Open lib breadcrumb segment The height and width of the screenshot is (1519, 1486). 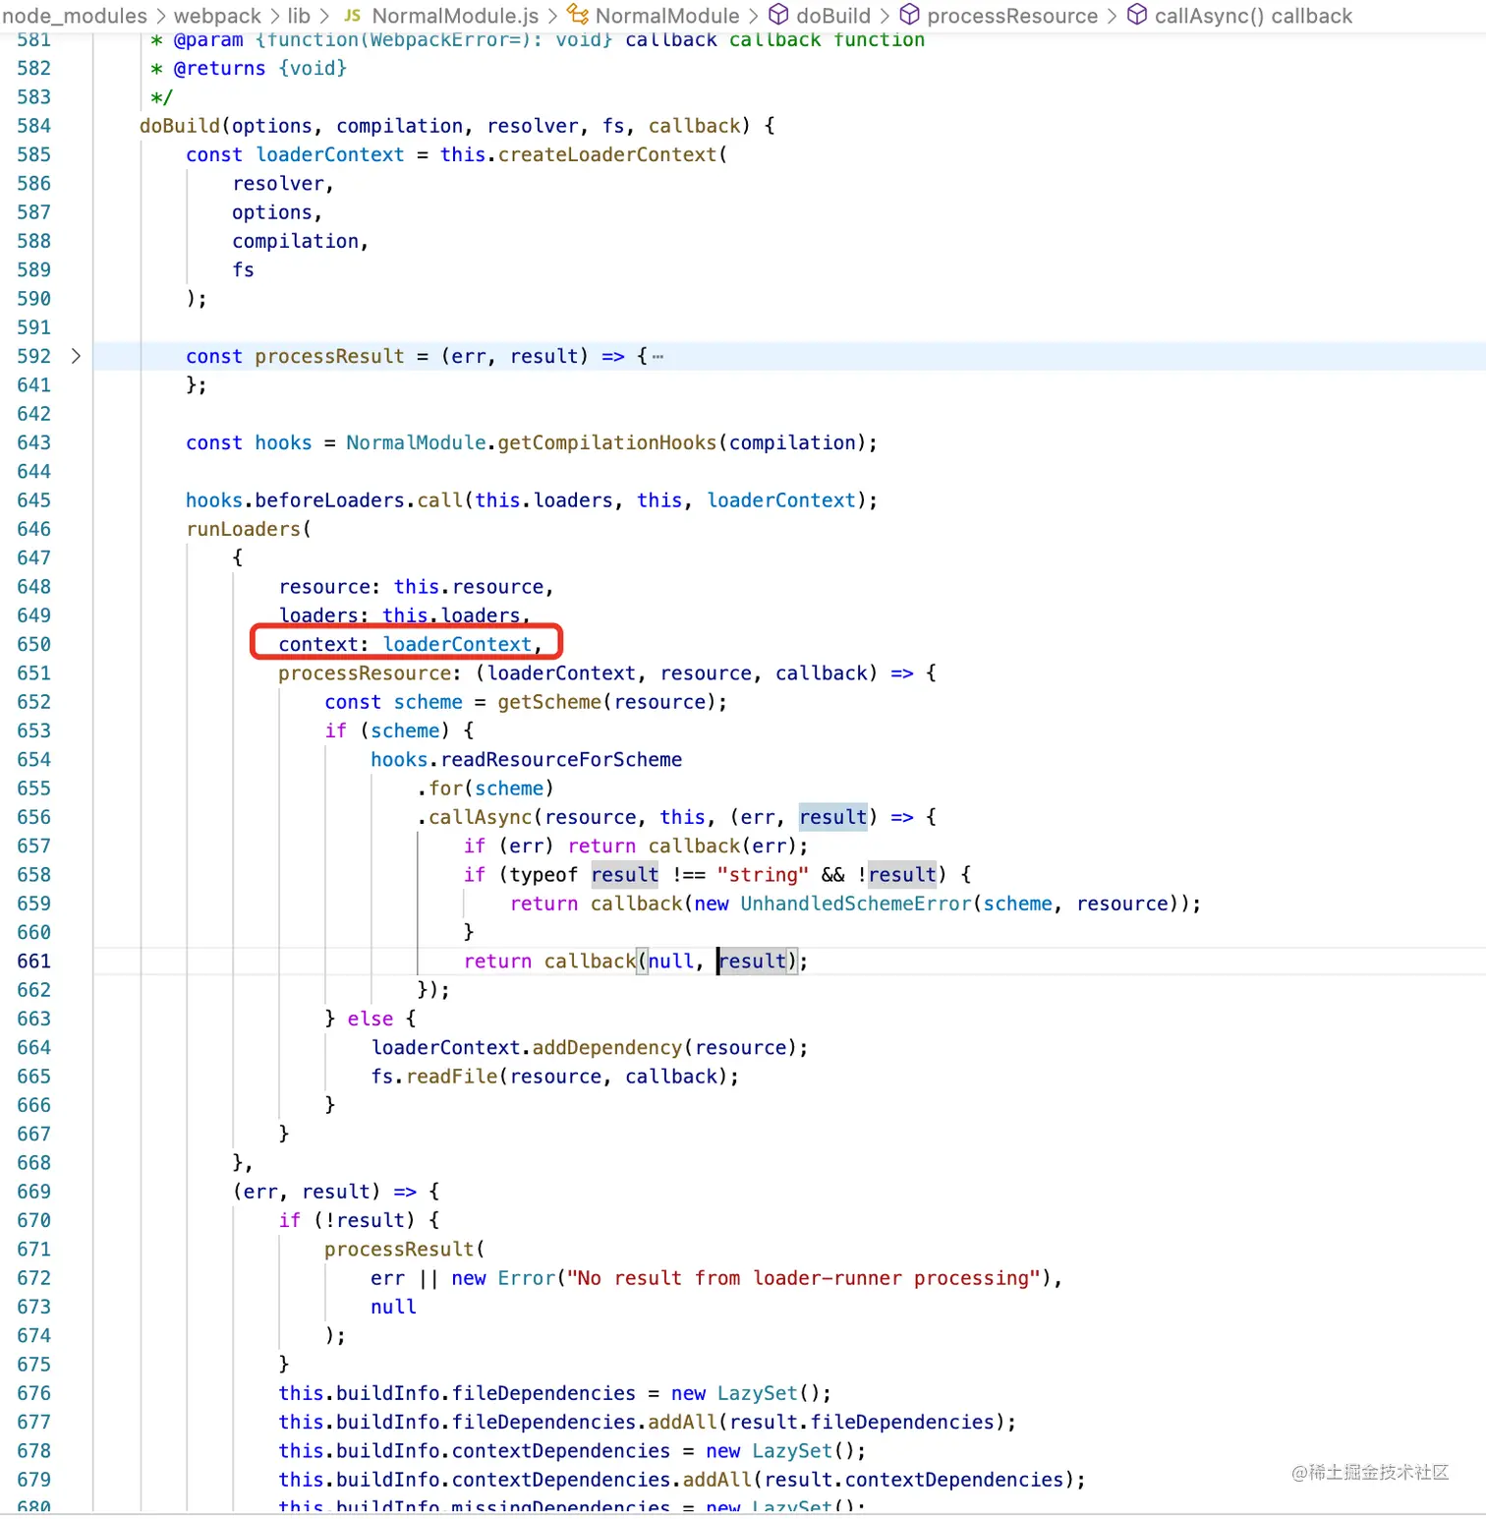point(299,16)
